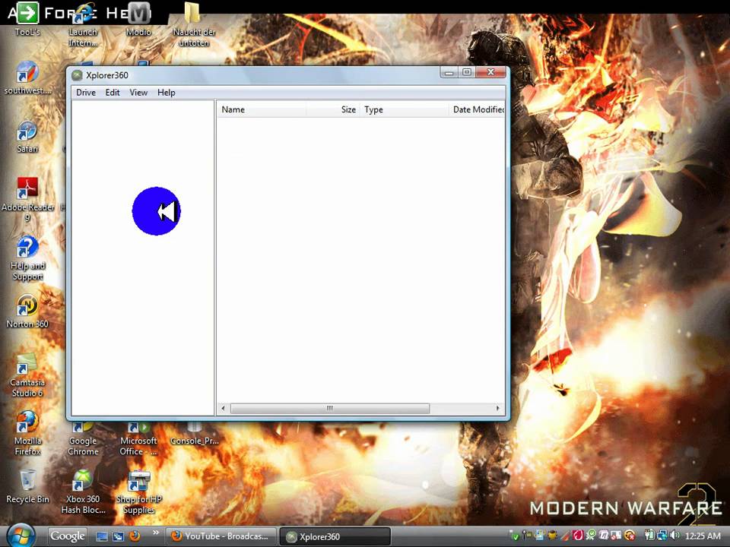Select the Adobe Reader 9 shortcut

click(27, 200)
